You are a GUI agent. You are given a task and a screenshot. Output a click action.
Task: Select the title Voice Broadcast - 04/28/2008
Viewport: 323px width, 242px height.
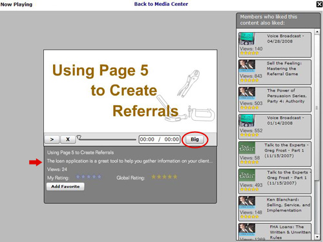click(x=286, y=39)
